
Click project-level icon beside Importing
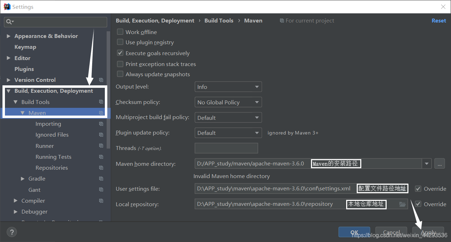coord(101,124)
